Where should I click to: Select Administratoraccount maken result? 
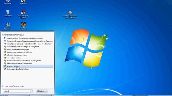17,55
